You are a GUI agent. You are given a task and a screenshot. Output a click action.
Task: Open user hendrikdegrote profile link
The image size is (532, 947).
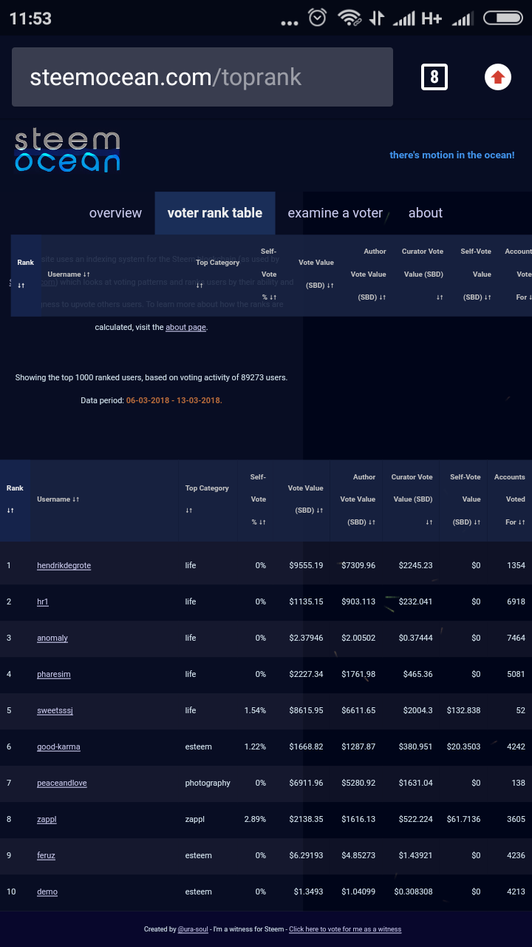[x=64, y=565]
